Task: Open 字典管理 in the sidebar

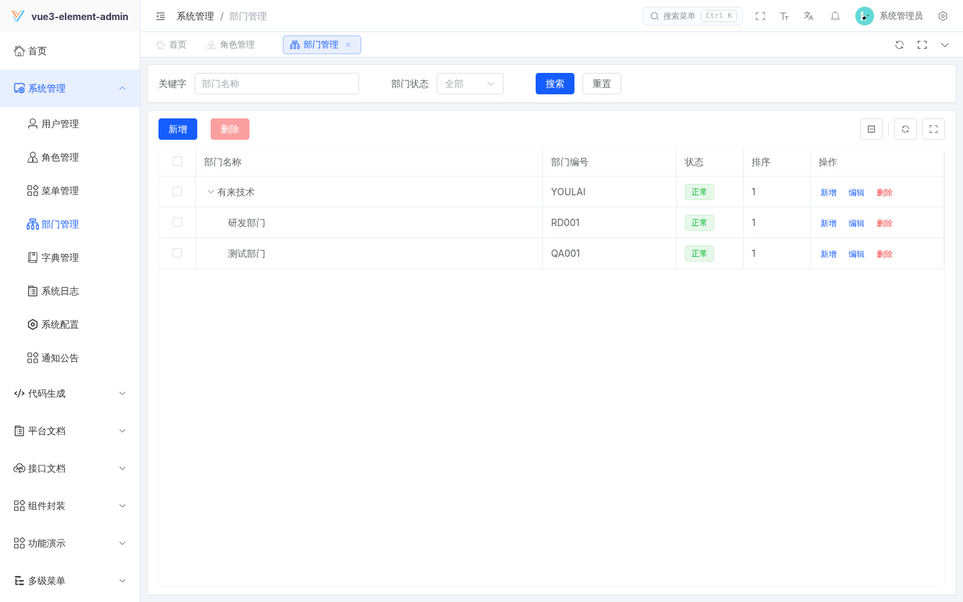Action: tap(70, 258)
